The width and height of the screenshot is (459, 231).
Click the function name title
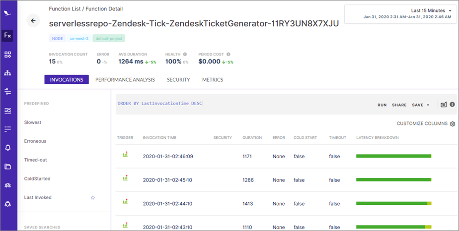[194, 23]
